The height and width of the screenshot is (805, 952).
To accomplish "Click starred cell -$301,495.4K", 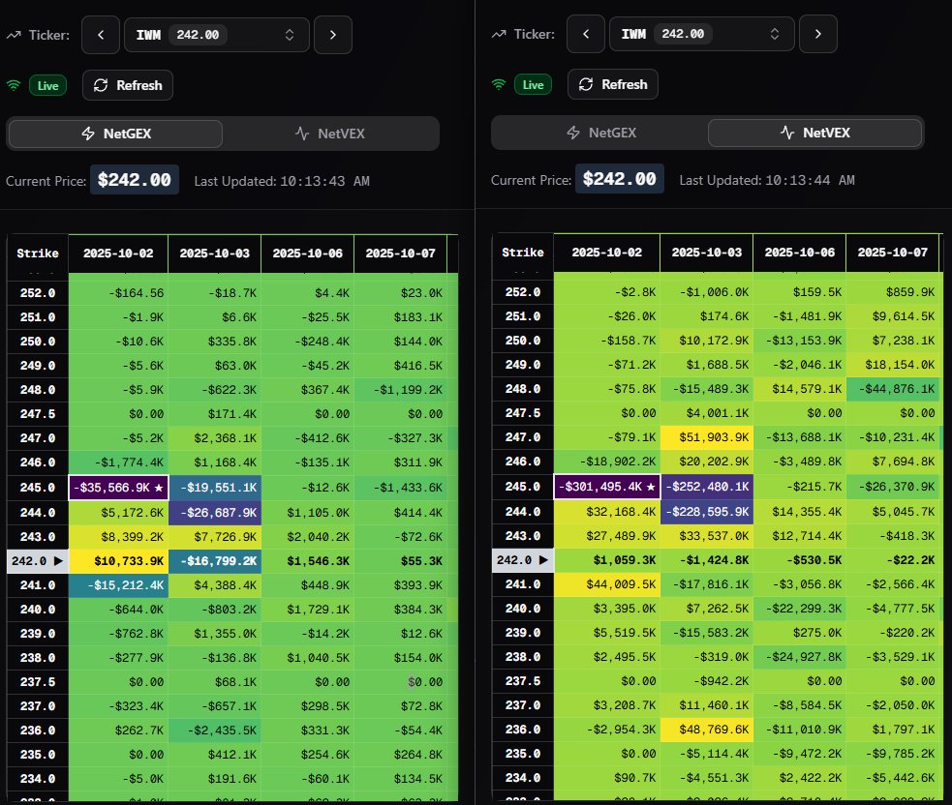I will click(607, 487).
